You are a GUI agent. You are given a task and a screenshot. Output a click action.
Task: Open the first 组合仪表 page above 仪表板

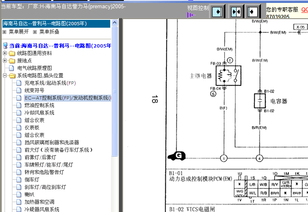pos(34,120)
